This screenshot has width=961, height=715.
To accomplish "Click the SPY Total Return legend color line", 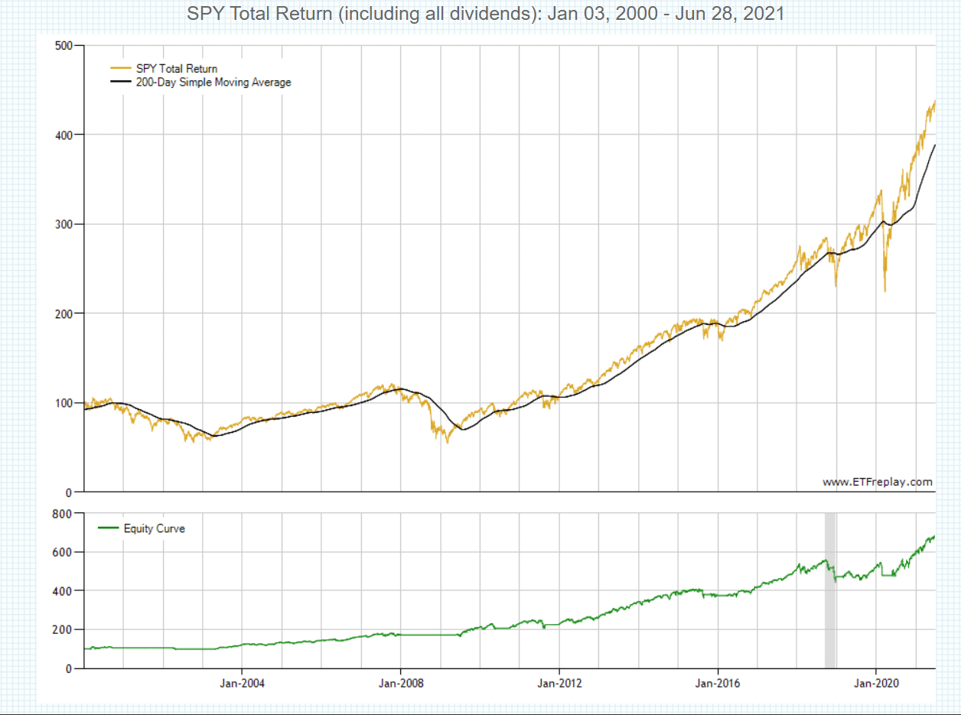I will click(x=120, y=68).
